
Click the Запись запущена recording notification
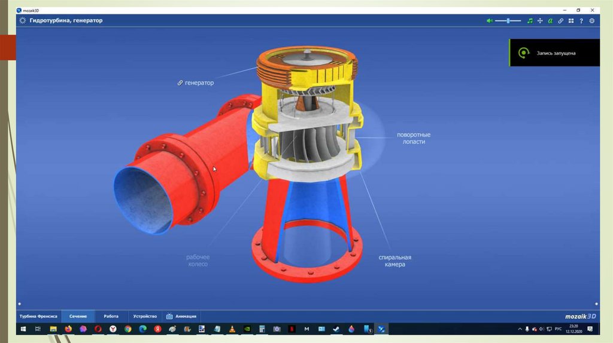(554, 53)
